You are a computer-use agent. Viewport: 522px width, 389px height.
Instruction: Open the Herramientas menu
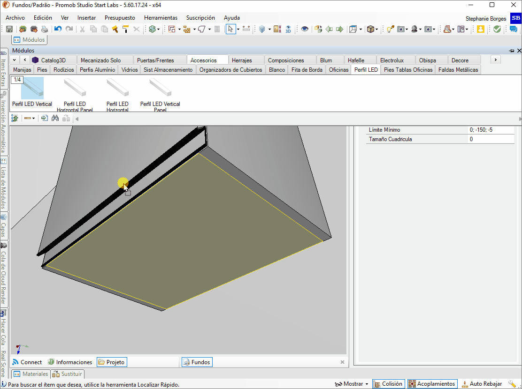[x=161, y=18]
